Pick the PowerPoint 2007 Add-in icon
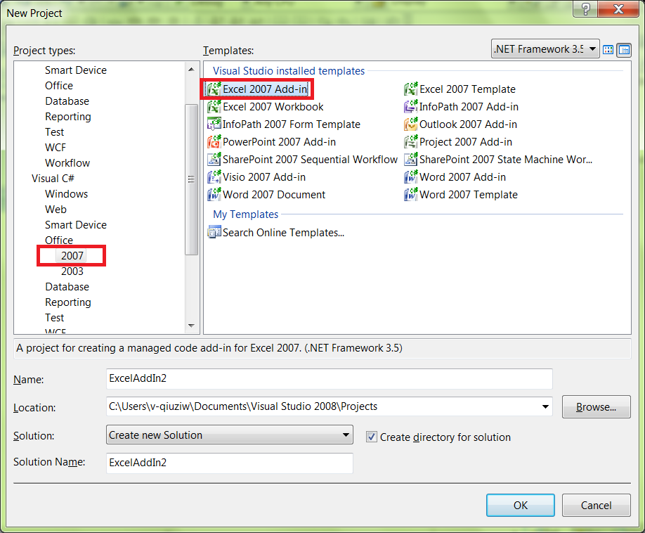This screenshot has width=645, height=533. click(x=214, y=142)
